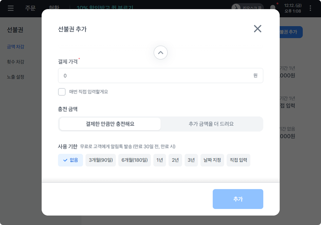321x225 pixels.
Task: Open the 주문 tab in top bar
Action: coord(30,8)
